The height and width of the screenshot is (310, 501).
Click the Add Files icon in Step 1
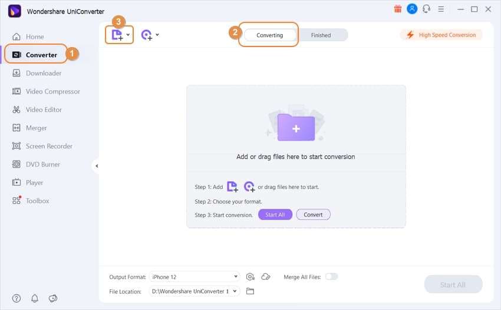(232, 186)
